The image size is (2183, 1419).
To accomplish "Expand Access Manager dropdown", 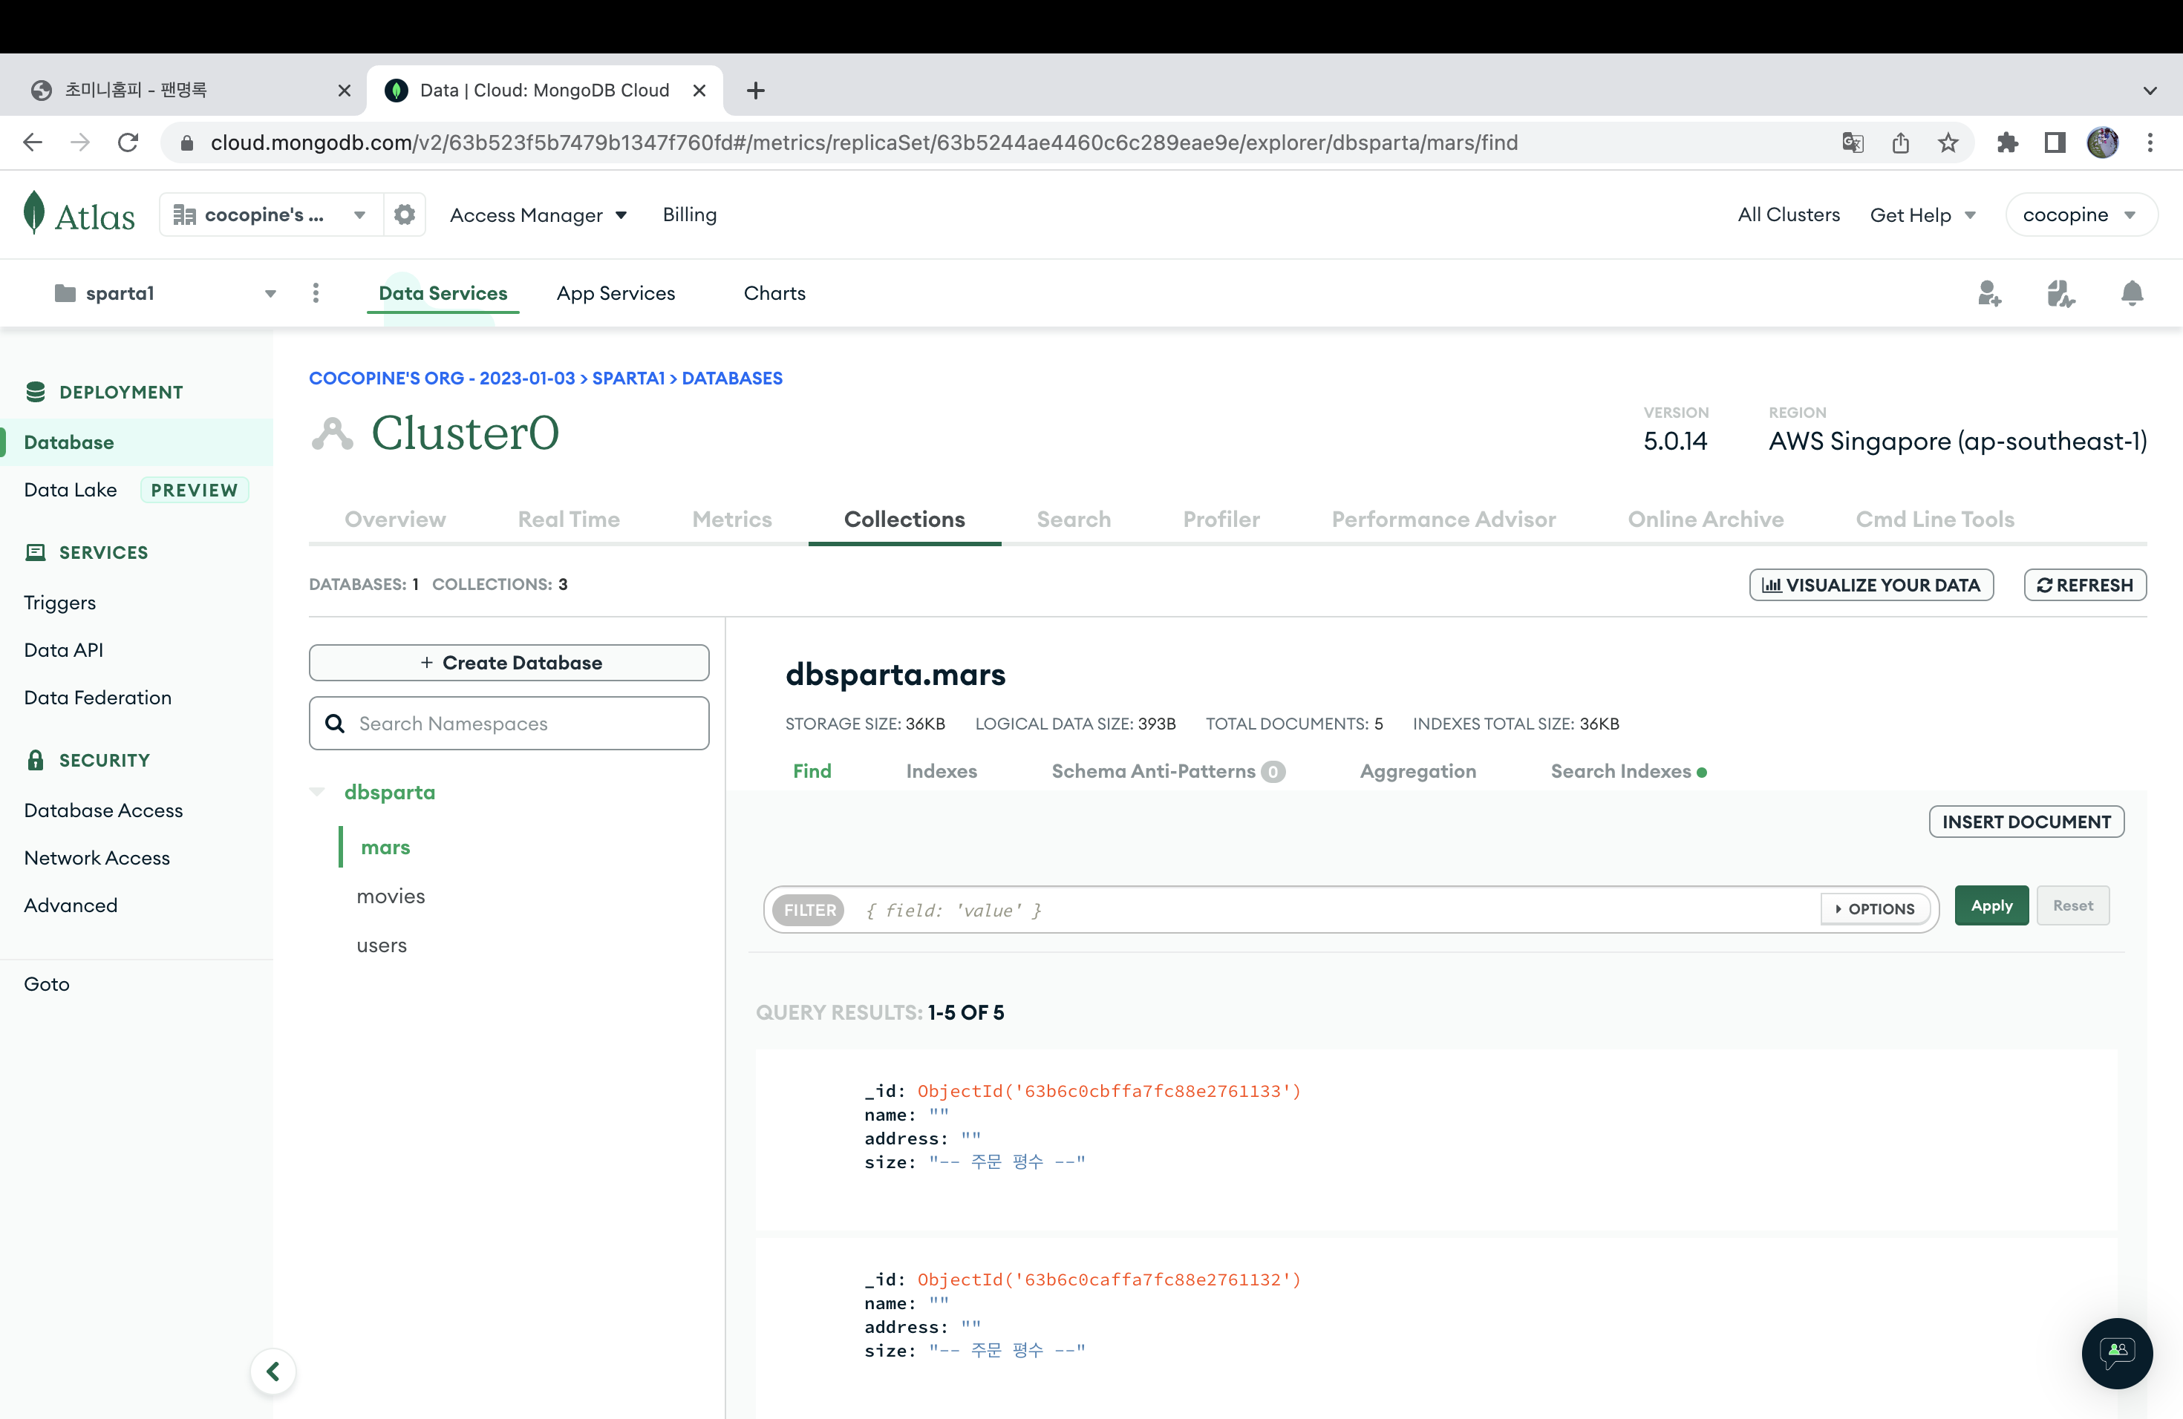I will (x=538, y=214).
